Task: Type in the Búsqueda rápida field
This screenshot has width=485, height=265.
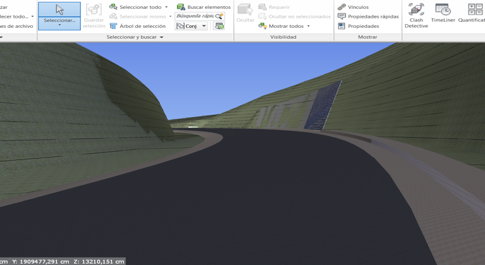Action: coord(195,16)
